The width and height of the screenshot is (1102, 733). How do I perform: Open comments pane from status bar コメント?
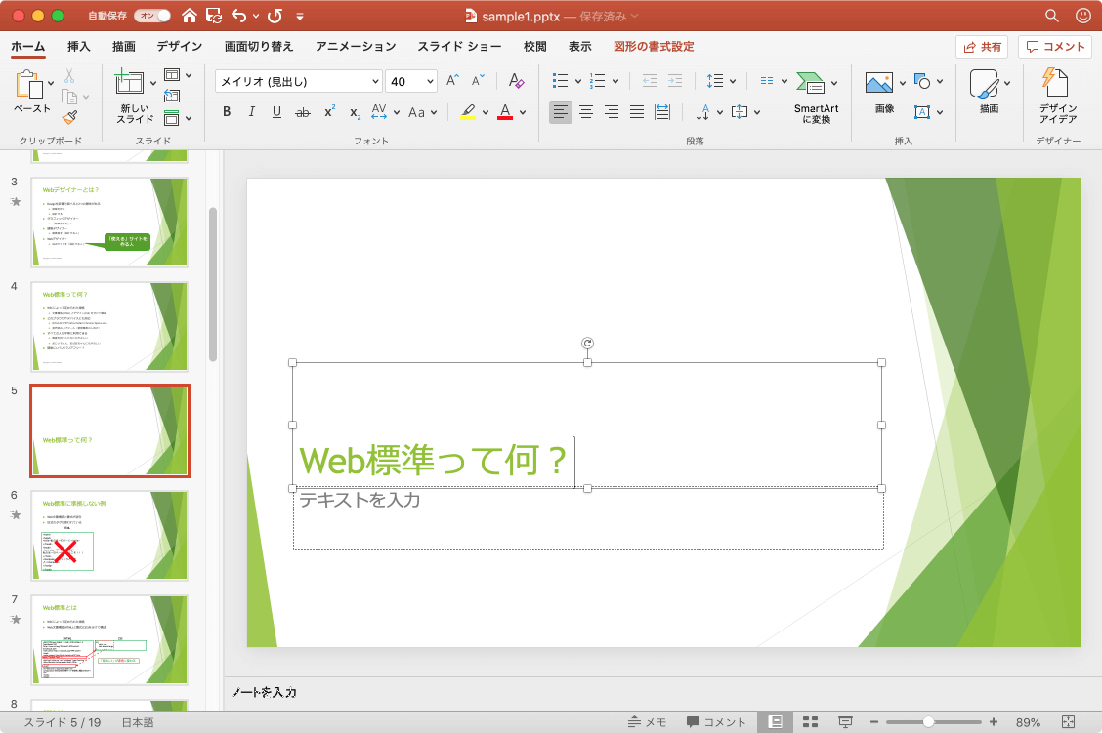pyautogui.click(x=715, y=721)
